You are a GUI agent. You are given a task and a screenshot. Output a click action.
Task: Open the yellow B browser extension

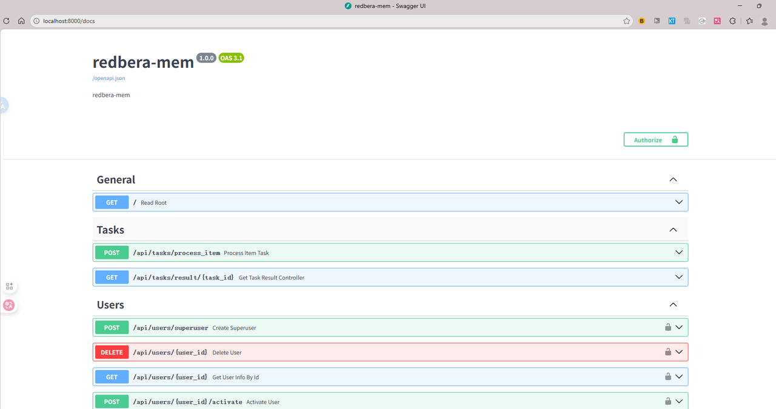click(642, 21)
